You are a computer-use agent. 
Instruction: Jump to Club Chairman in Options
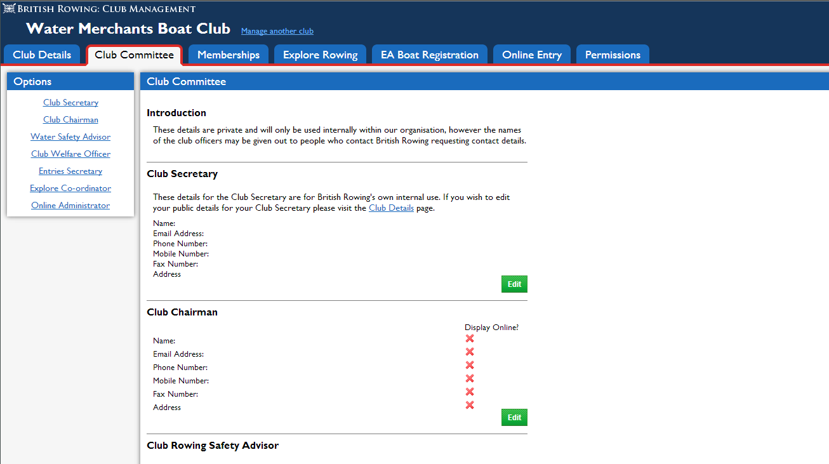70,119
